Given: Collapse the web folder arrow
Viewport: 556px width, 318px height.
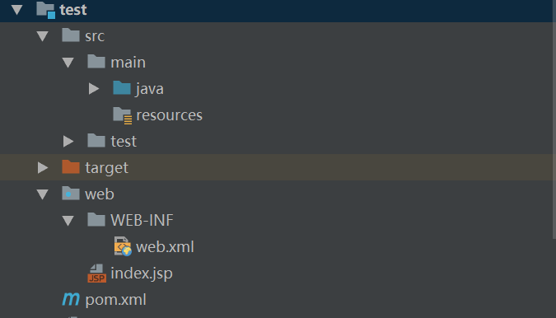Looking at the screenshot, I should (43, 194).
